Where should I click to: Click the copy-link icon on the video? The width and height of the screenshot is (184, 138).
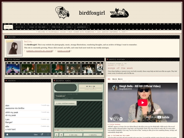116,117
